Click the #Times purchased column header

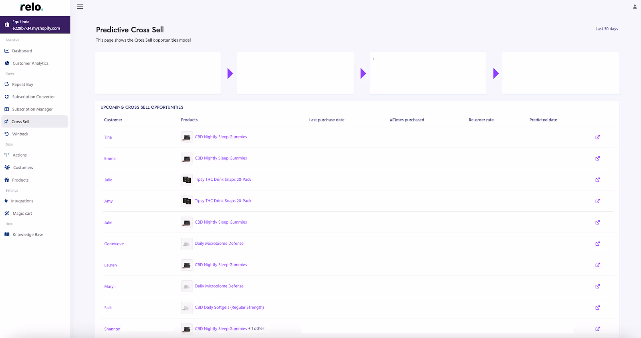(407, 120)
